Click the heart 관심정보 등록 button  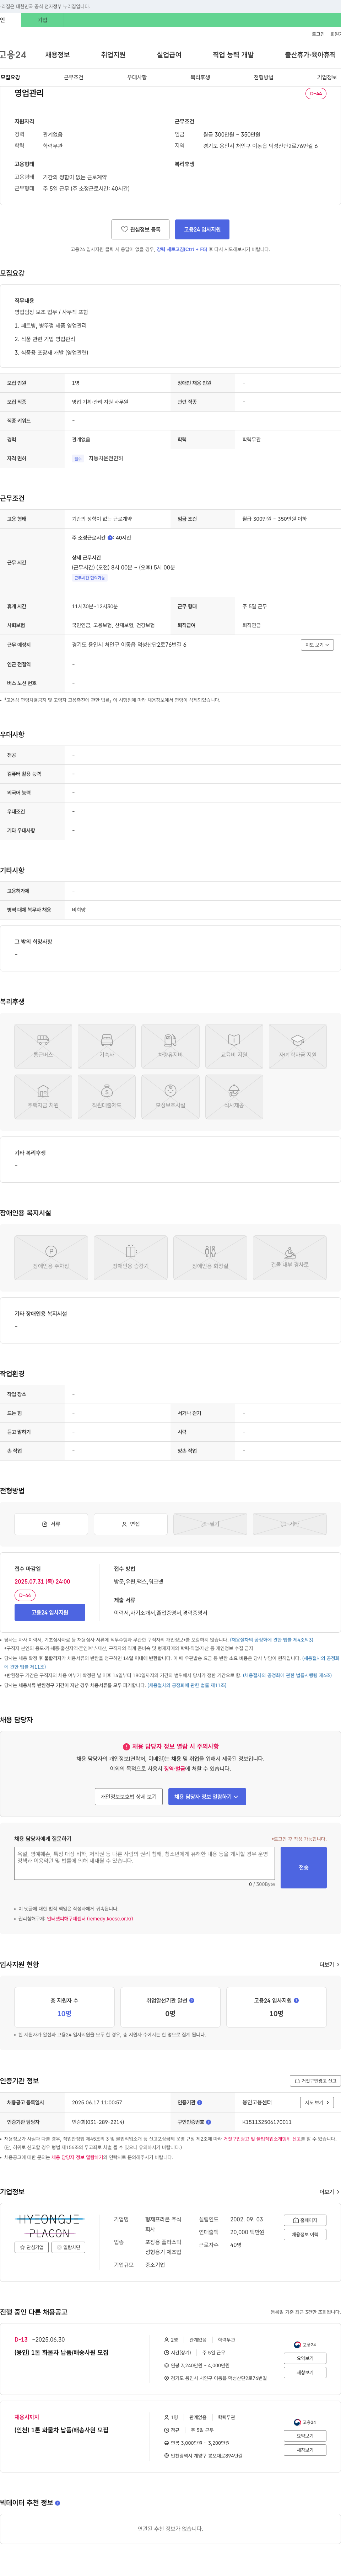pyautogui.click(x=140, y=229)
